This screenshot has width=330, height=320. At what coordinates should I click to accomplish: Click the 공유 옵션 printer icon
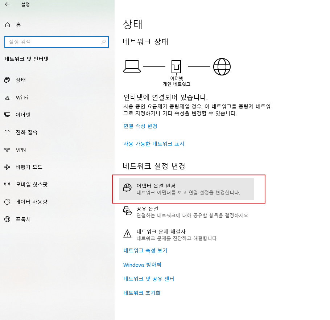(127, 211)
